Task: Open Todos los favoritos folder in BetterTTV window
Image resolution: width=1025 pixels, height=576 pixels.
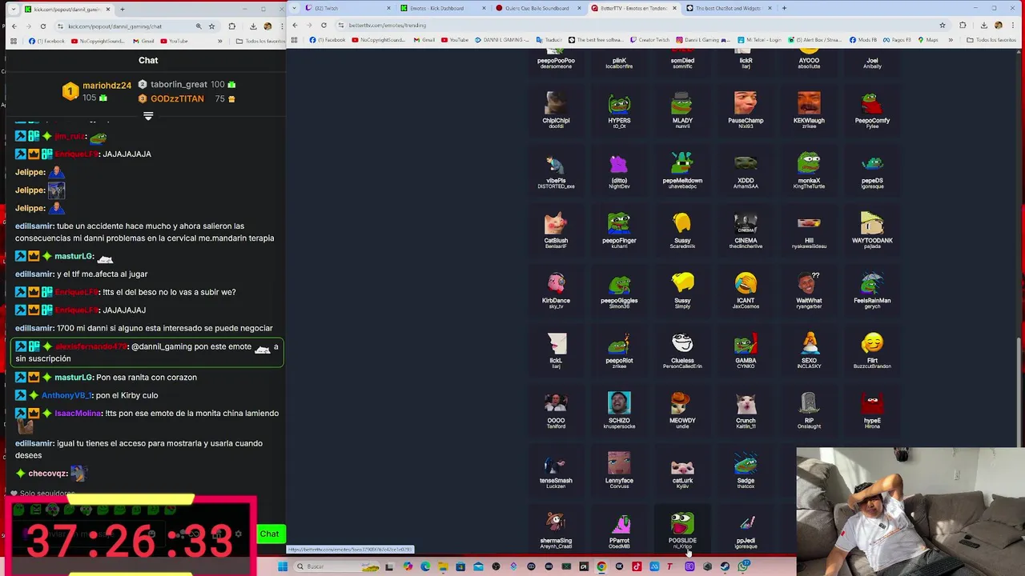Action: (x=991, y=40)
